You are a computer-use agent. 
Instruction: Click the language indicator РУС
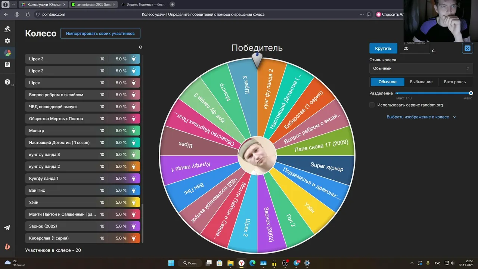click(x=437, y=263)
